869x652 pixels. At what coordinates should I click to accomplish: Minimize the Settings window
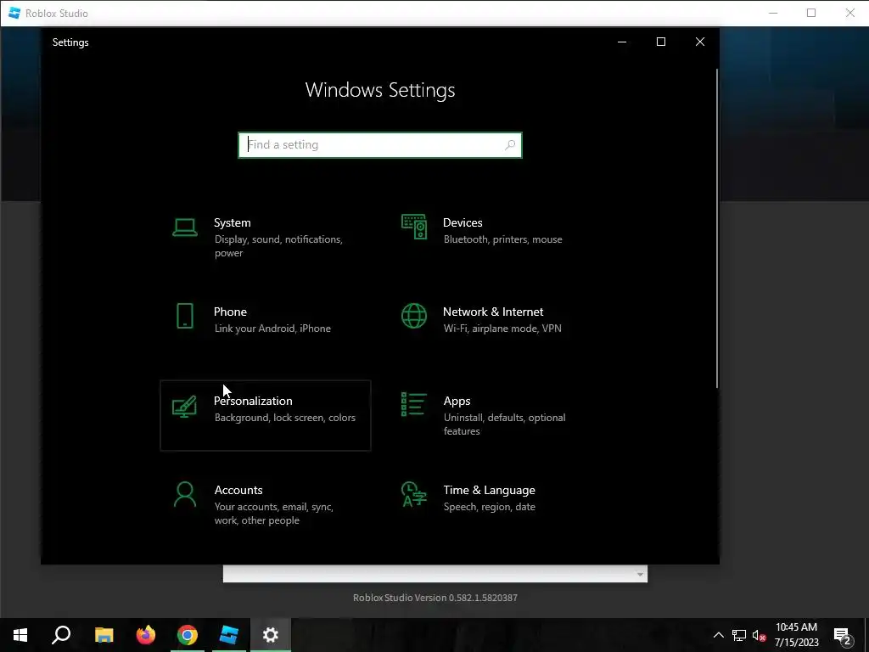622,42
